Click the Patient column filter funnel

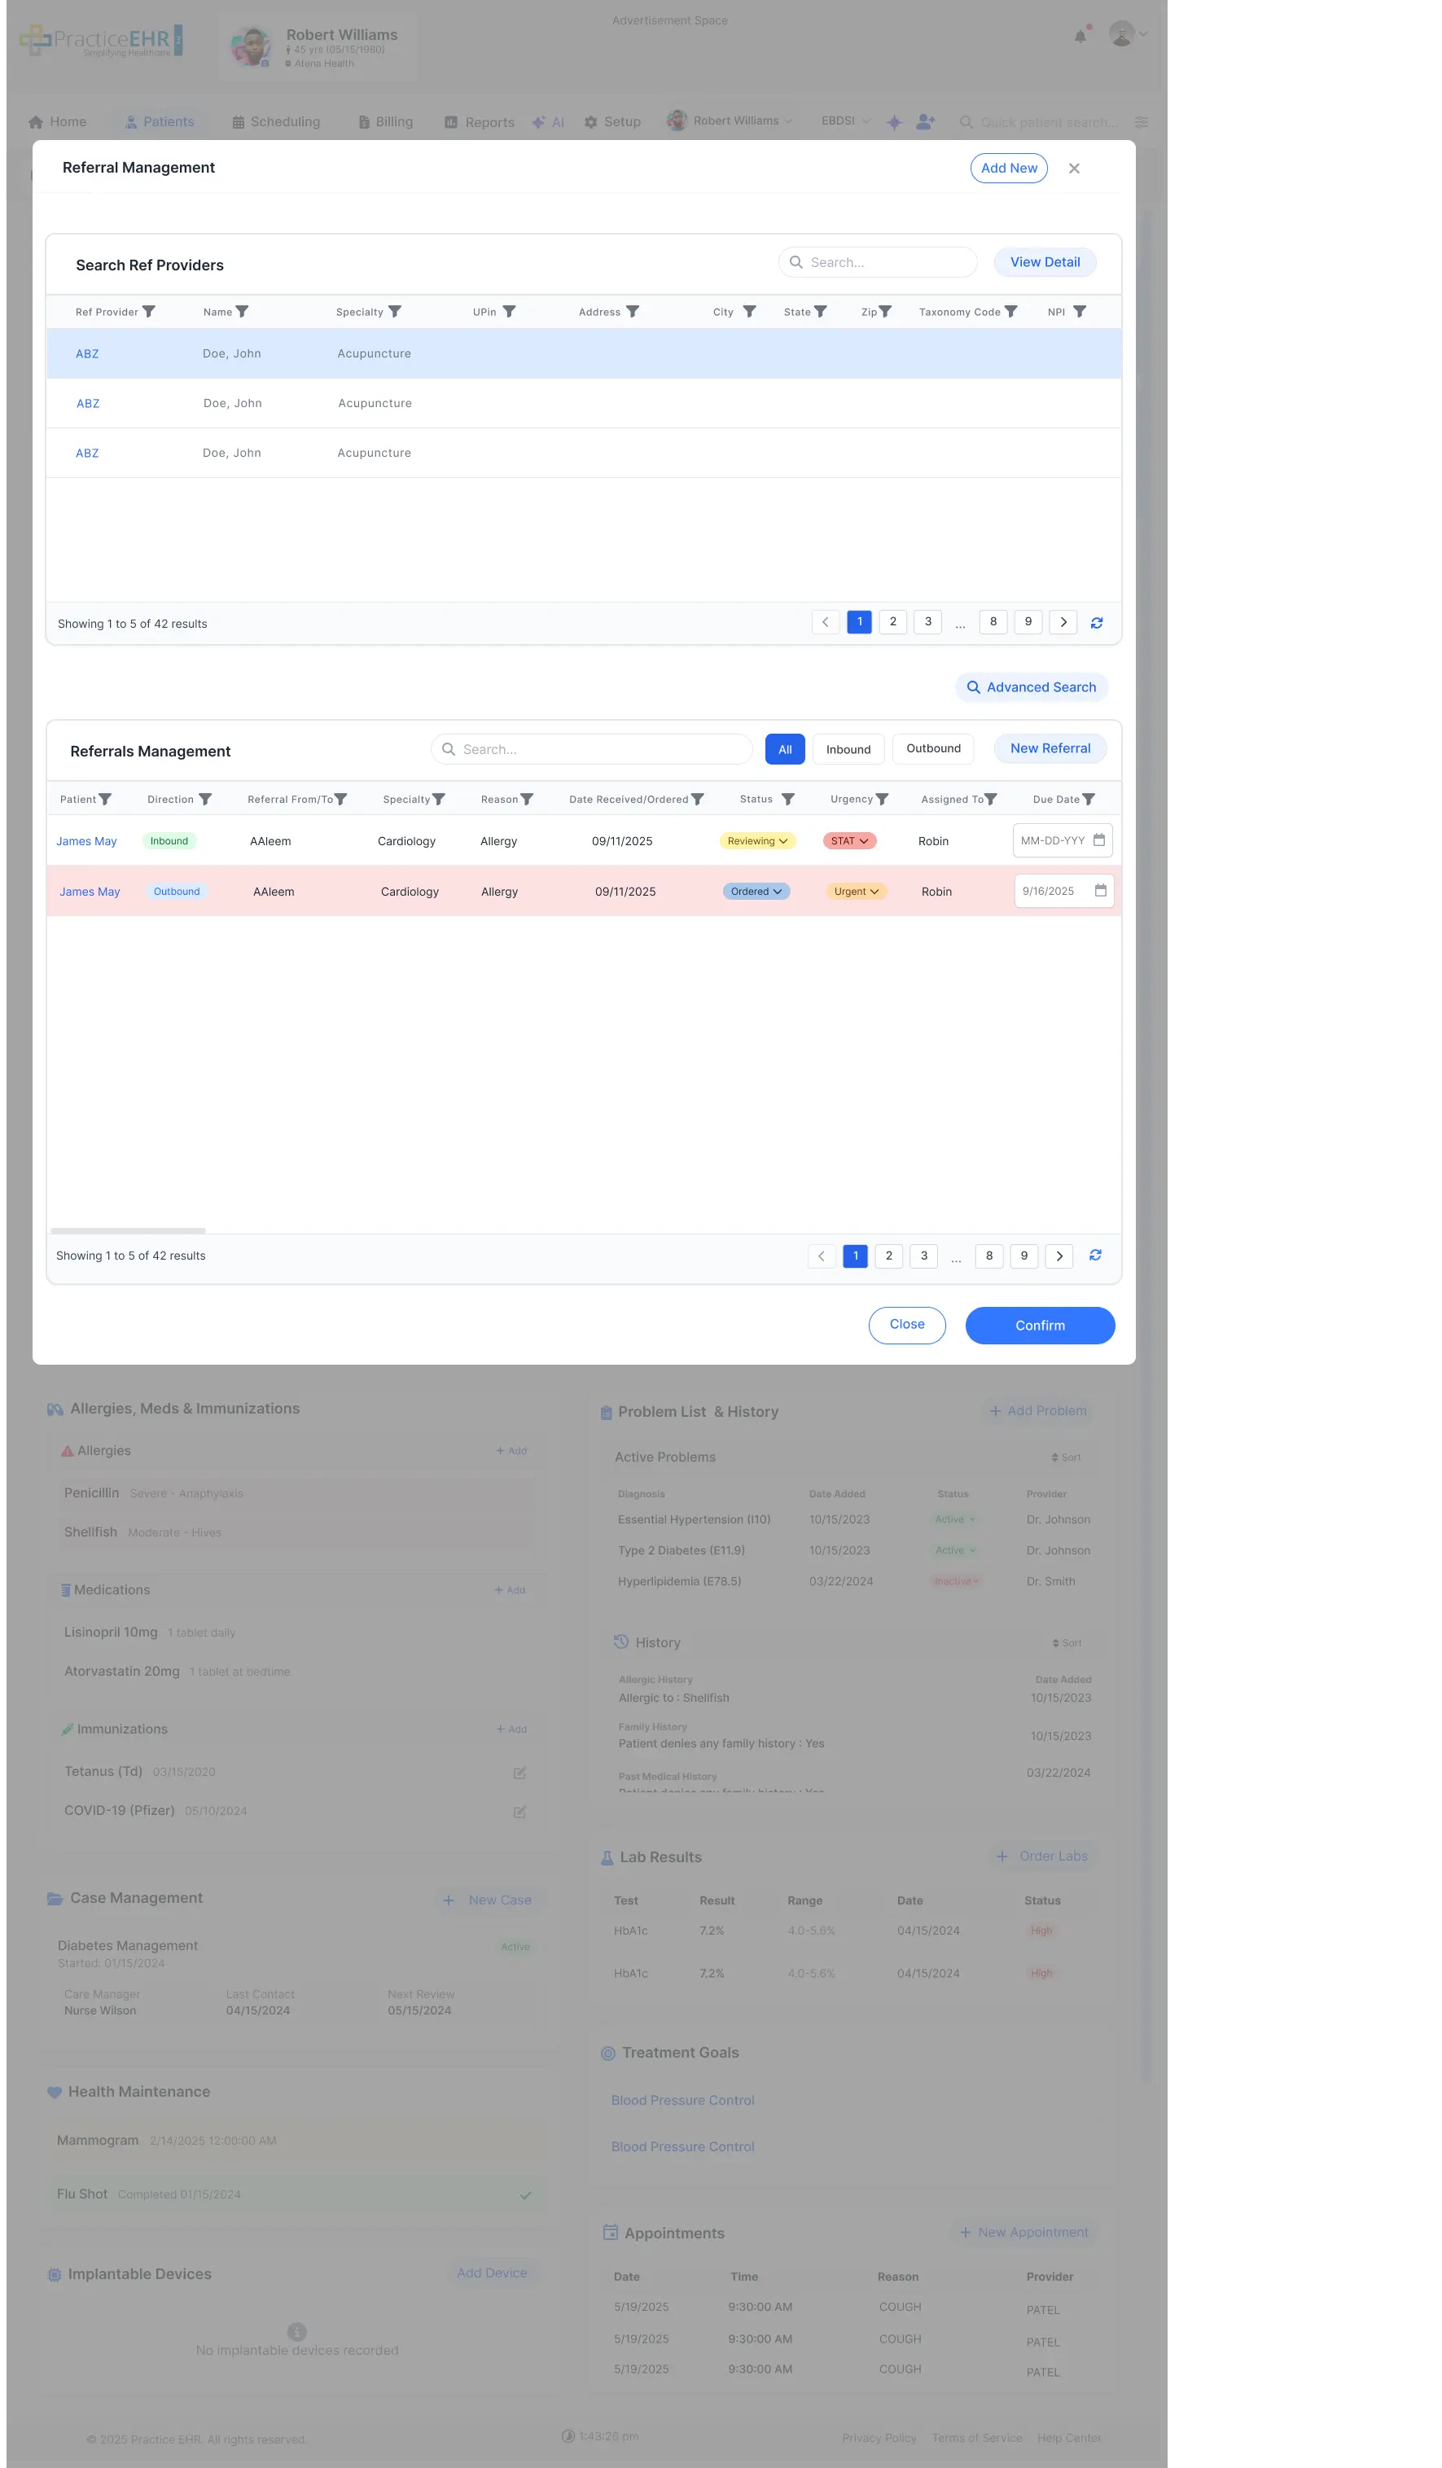click(105, 798)
